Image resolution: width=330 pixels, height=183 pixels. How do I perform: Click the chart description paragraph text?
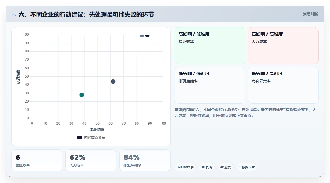coord(245,113)
